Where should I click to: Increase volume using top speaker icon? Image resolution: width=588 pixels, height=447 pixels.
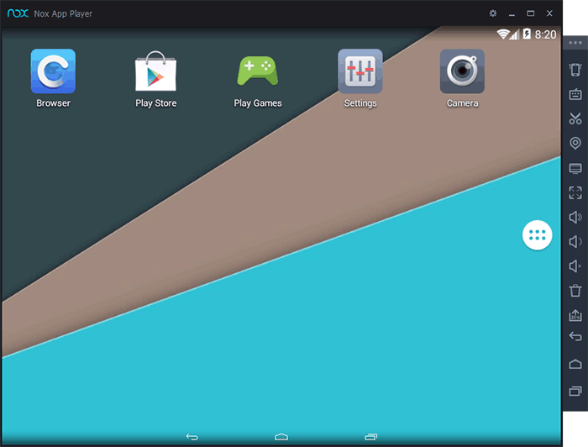(575, 217)
